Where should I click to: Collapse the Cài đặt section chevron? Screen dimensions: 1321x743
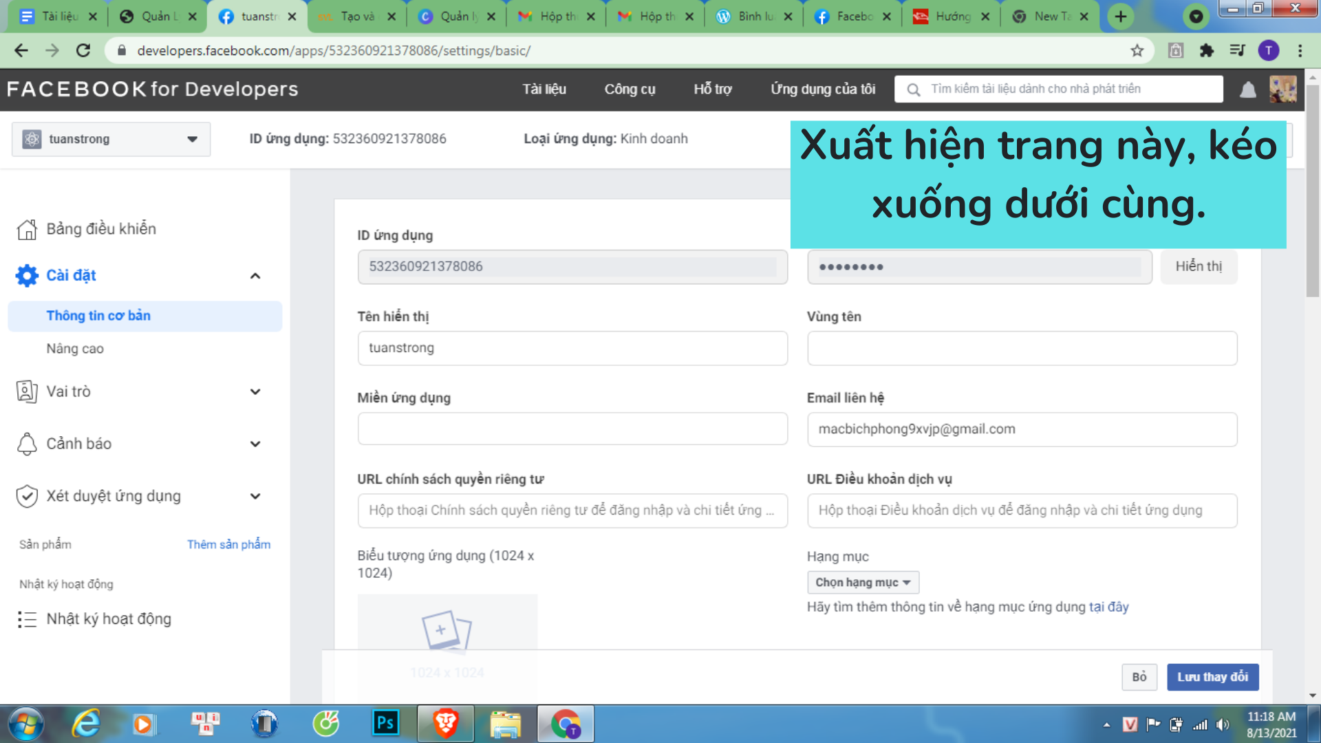coord(255,276)
